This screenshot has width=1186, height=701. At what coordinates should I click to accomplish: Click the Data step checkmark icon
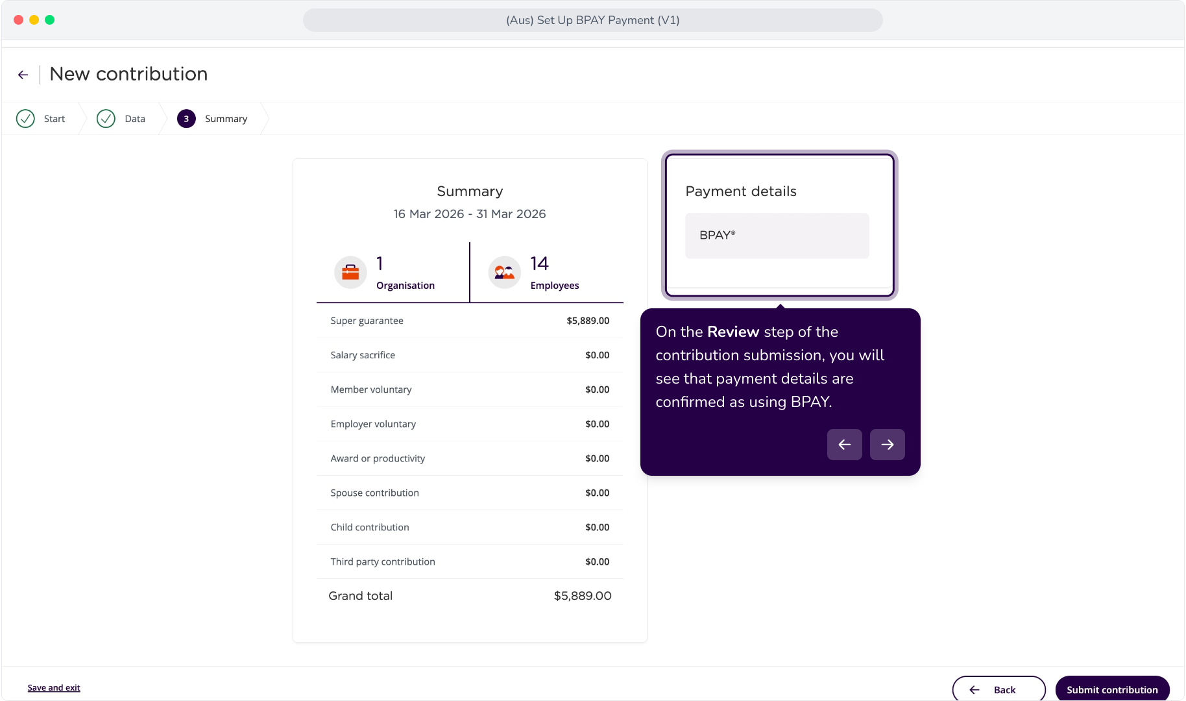click(x=106, y=119)
